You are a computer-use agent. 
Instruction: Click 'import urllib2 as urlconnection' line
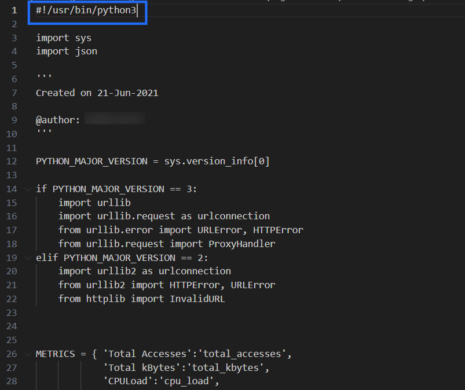144,271
